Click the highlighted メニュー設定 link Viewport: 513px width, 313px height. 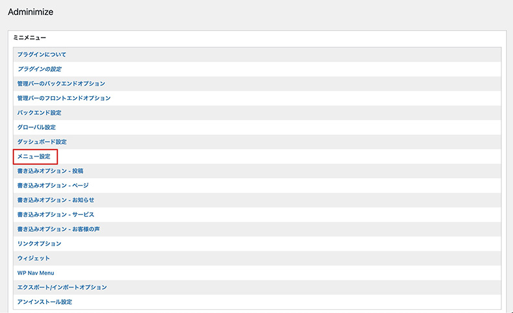34,156
